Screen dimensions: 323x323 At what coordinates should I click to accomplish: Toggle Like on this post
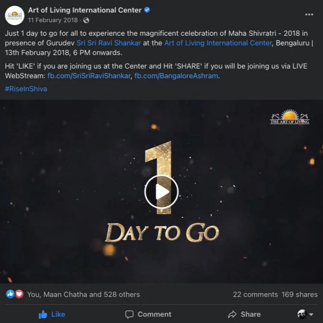tap(52, 314)
